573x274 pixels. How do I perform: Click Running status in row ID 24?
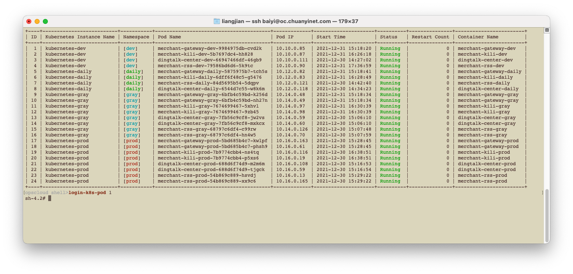[390, 181]
